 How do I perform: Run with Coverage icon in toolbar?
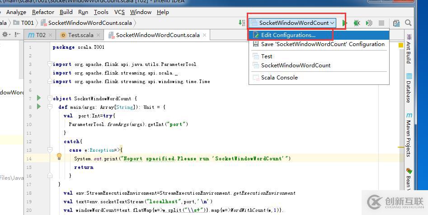coord(369,23)
